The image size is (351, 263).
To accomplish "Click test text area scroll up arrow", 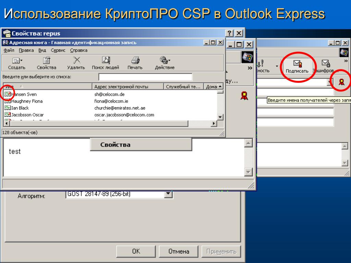I will (x=248, y=143).
